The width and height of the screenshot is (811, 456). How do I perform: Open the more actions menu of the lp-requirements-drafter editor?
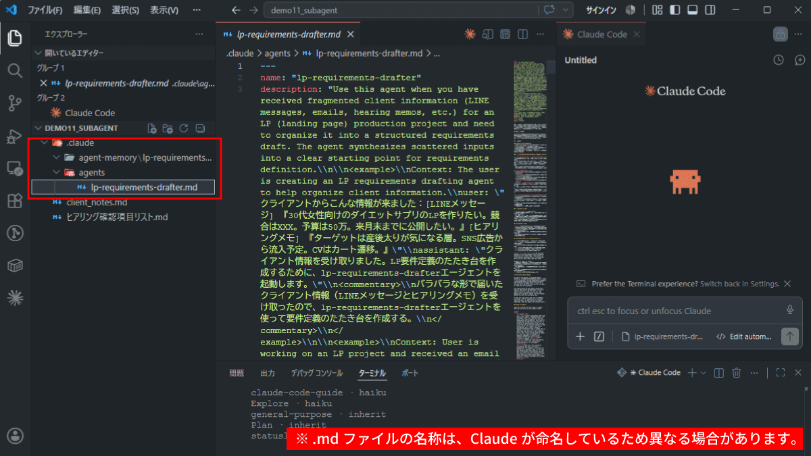click(x=541, y=34)
